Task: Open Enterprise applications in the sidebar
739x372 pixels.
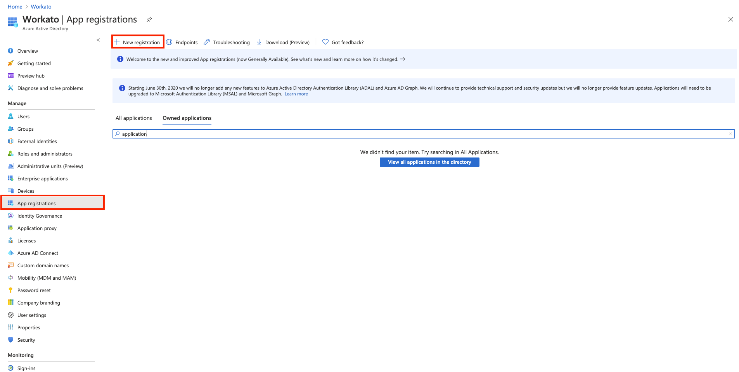Action: (x=42, y=178)
